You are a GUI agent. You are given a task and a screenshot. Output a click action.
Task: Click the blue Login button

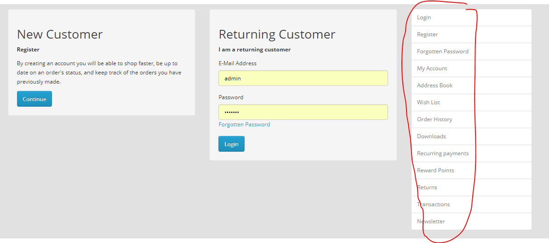coord(231,144)
